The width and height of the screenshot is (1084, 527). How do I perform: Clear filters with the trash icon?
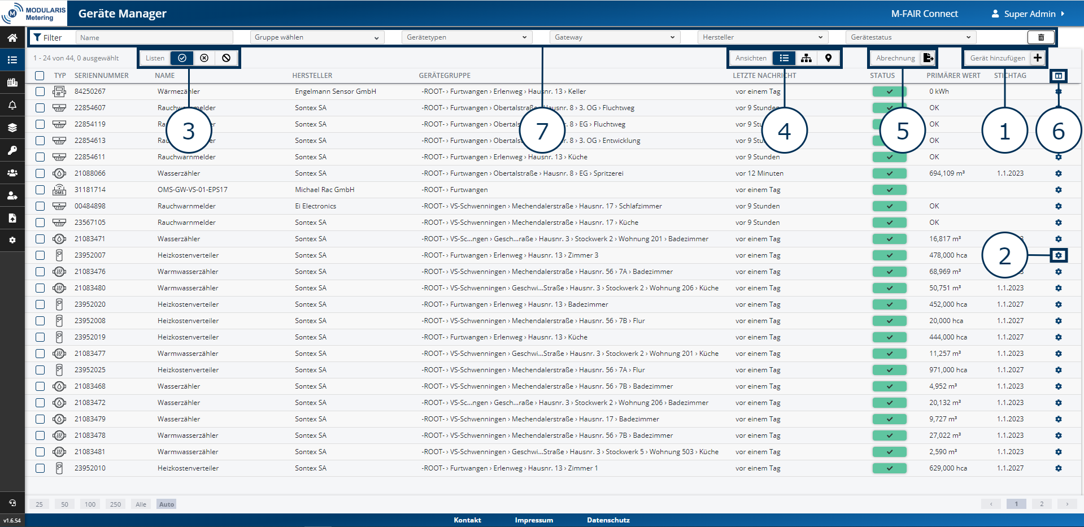[x=1041, y=37]
